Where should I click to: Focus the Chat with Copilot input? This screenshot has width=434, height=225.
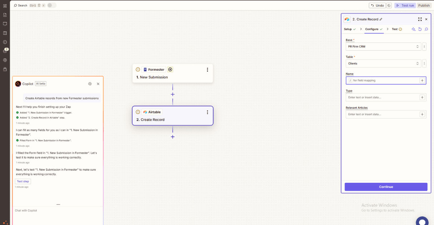[x=58, y=211]
